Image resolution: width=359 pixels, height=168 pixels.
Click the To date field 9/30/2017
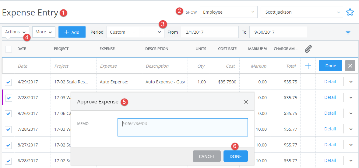click(278, 32)
